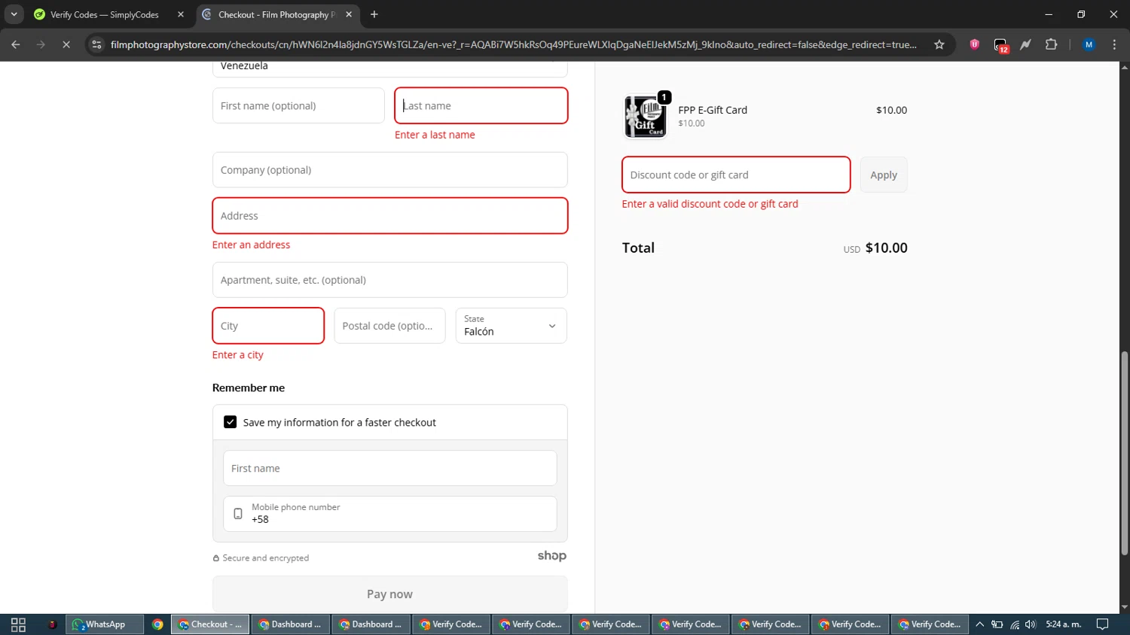
Task: Open the purple shield extension
Action: pos(975,44)
